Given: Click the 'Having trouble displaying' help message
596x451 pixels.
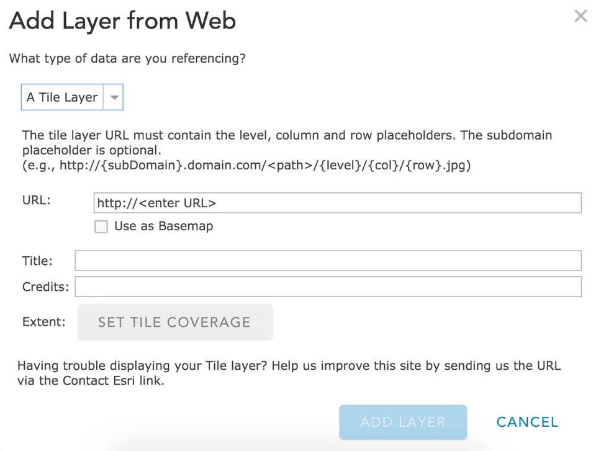Looking at the screenshot, I should point(289,373).
